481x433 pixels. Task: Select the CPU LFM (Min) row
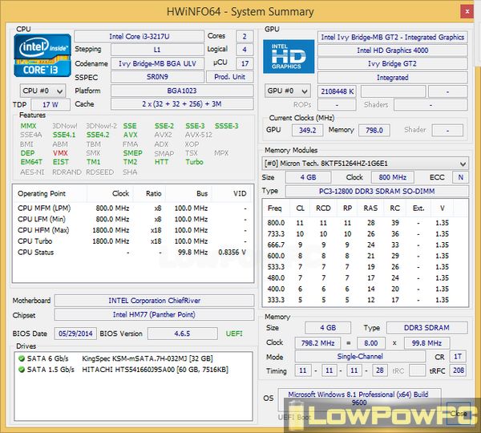(x=133, y=220)
